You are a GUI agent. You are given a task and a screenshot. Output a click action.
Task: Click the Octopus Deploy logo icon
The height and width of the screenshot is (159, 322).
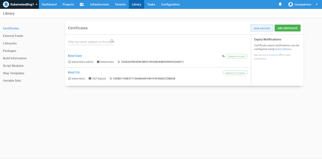click(x=6, y=5)
